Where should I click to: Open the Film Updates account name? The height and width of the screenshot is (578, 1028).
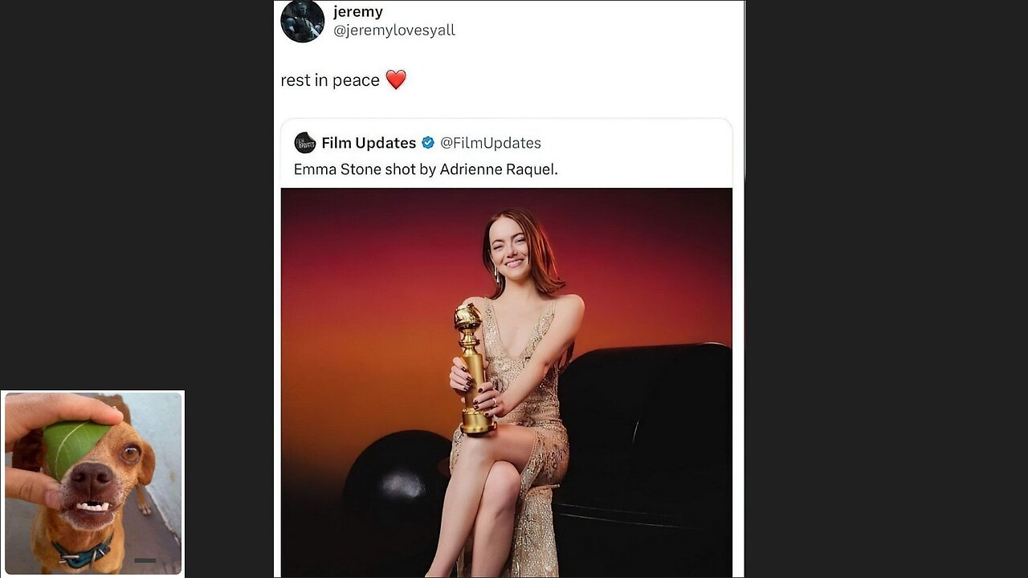(x=369, y=143)
